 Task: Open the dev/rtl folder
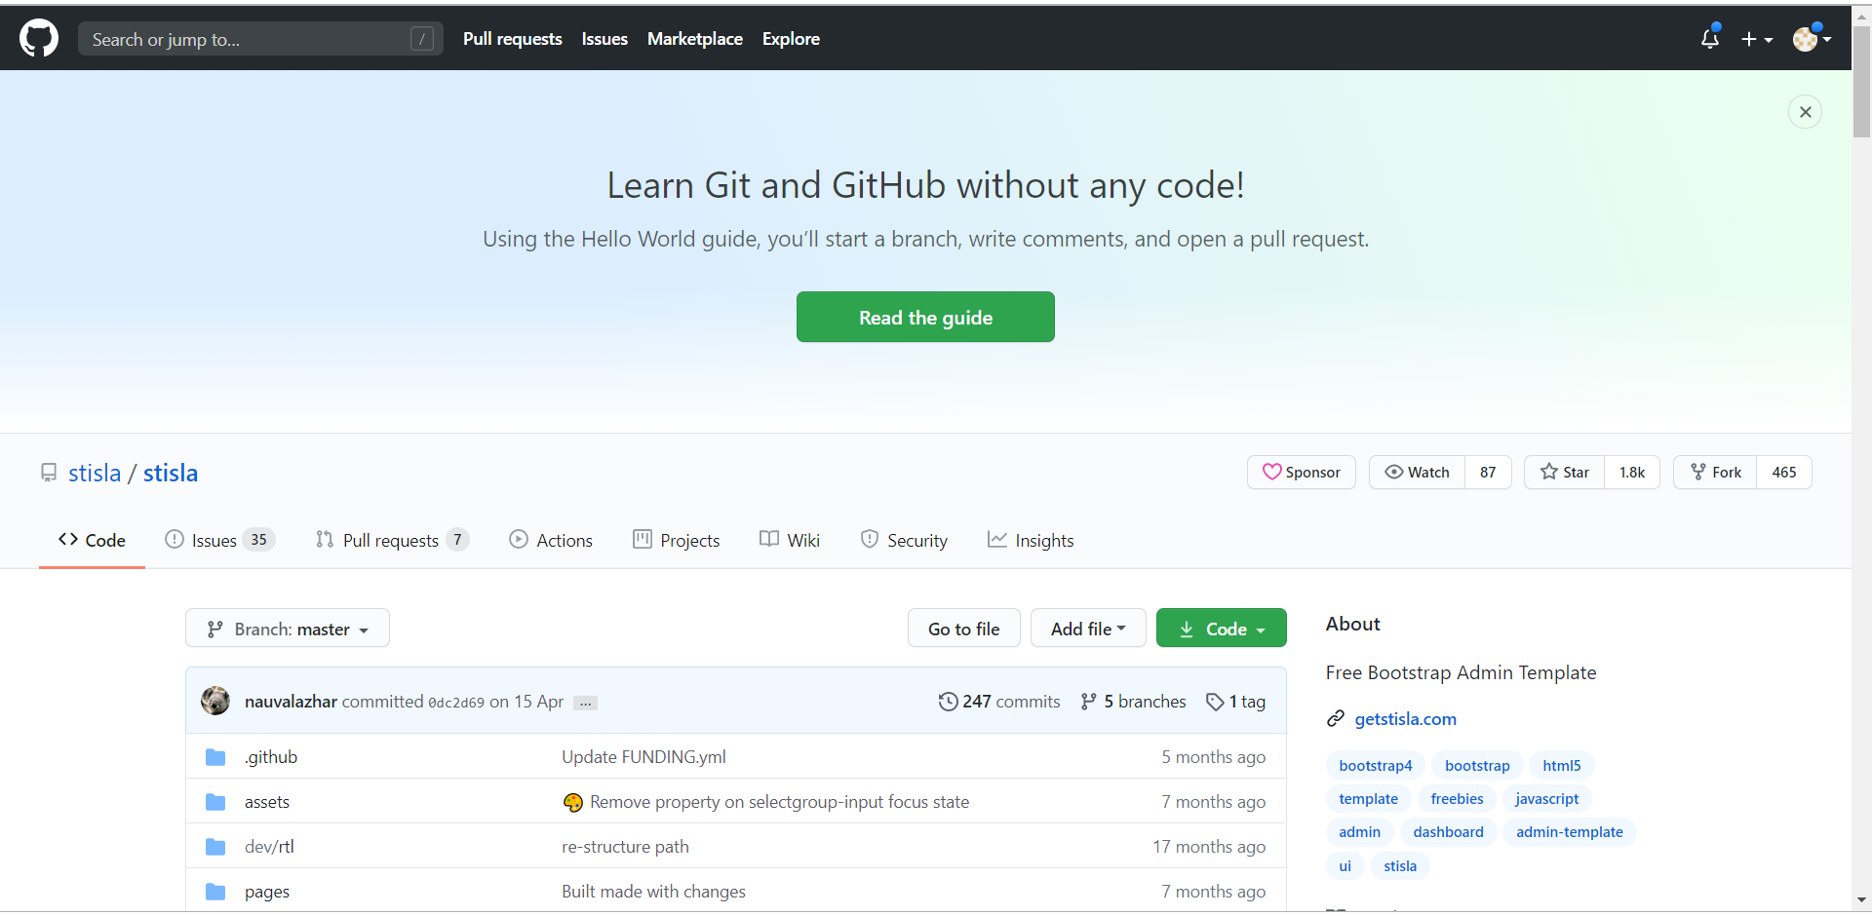(x=269, y=847)
